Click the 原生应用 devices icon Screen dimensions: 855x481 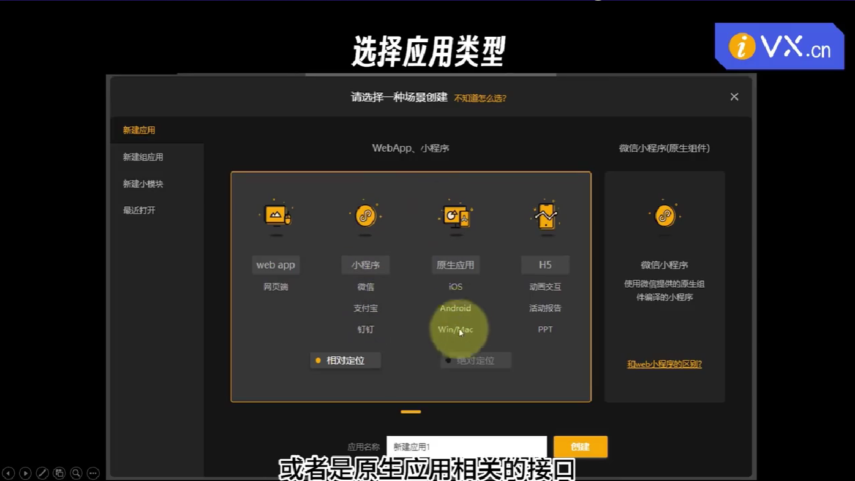pyautogui.click(x=455, y=216)
